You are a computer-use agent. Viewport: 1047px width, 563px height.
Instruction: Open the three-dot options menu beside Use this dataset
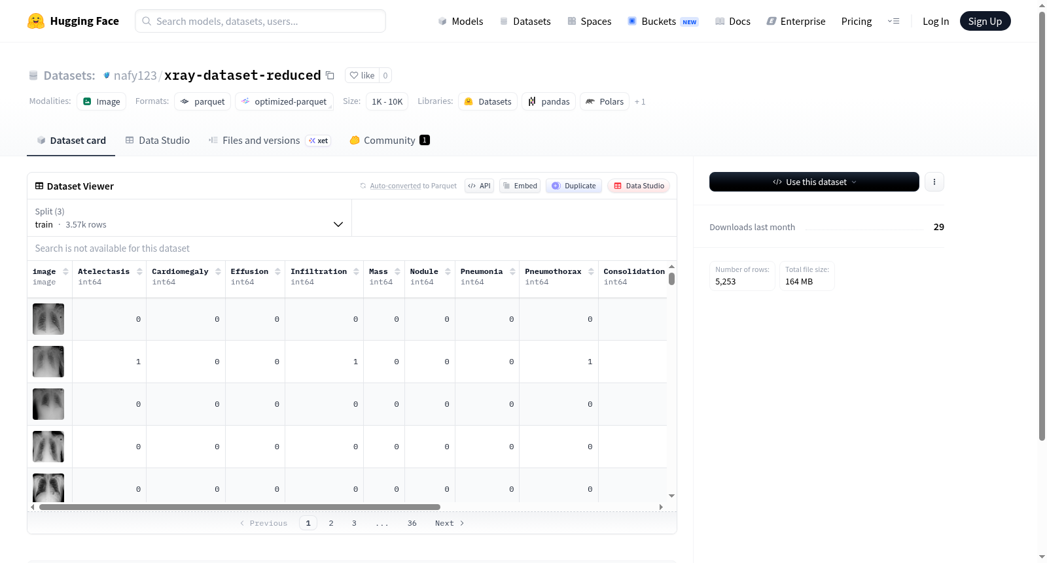pyautogui.click(x=934, y=182)
